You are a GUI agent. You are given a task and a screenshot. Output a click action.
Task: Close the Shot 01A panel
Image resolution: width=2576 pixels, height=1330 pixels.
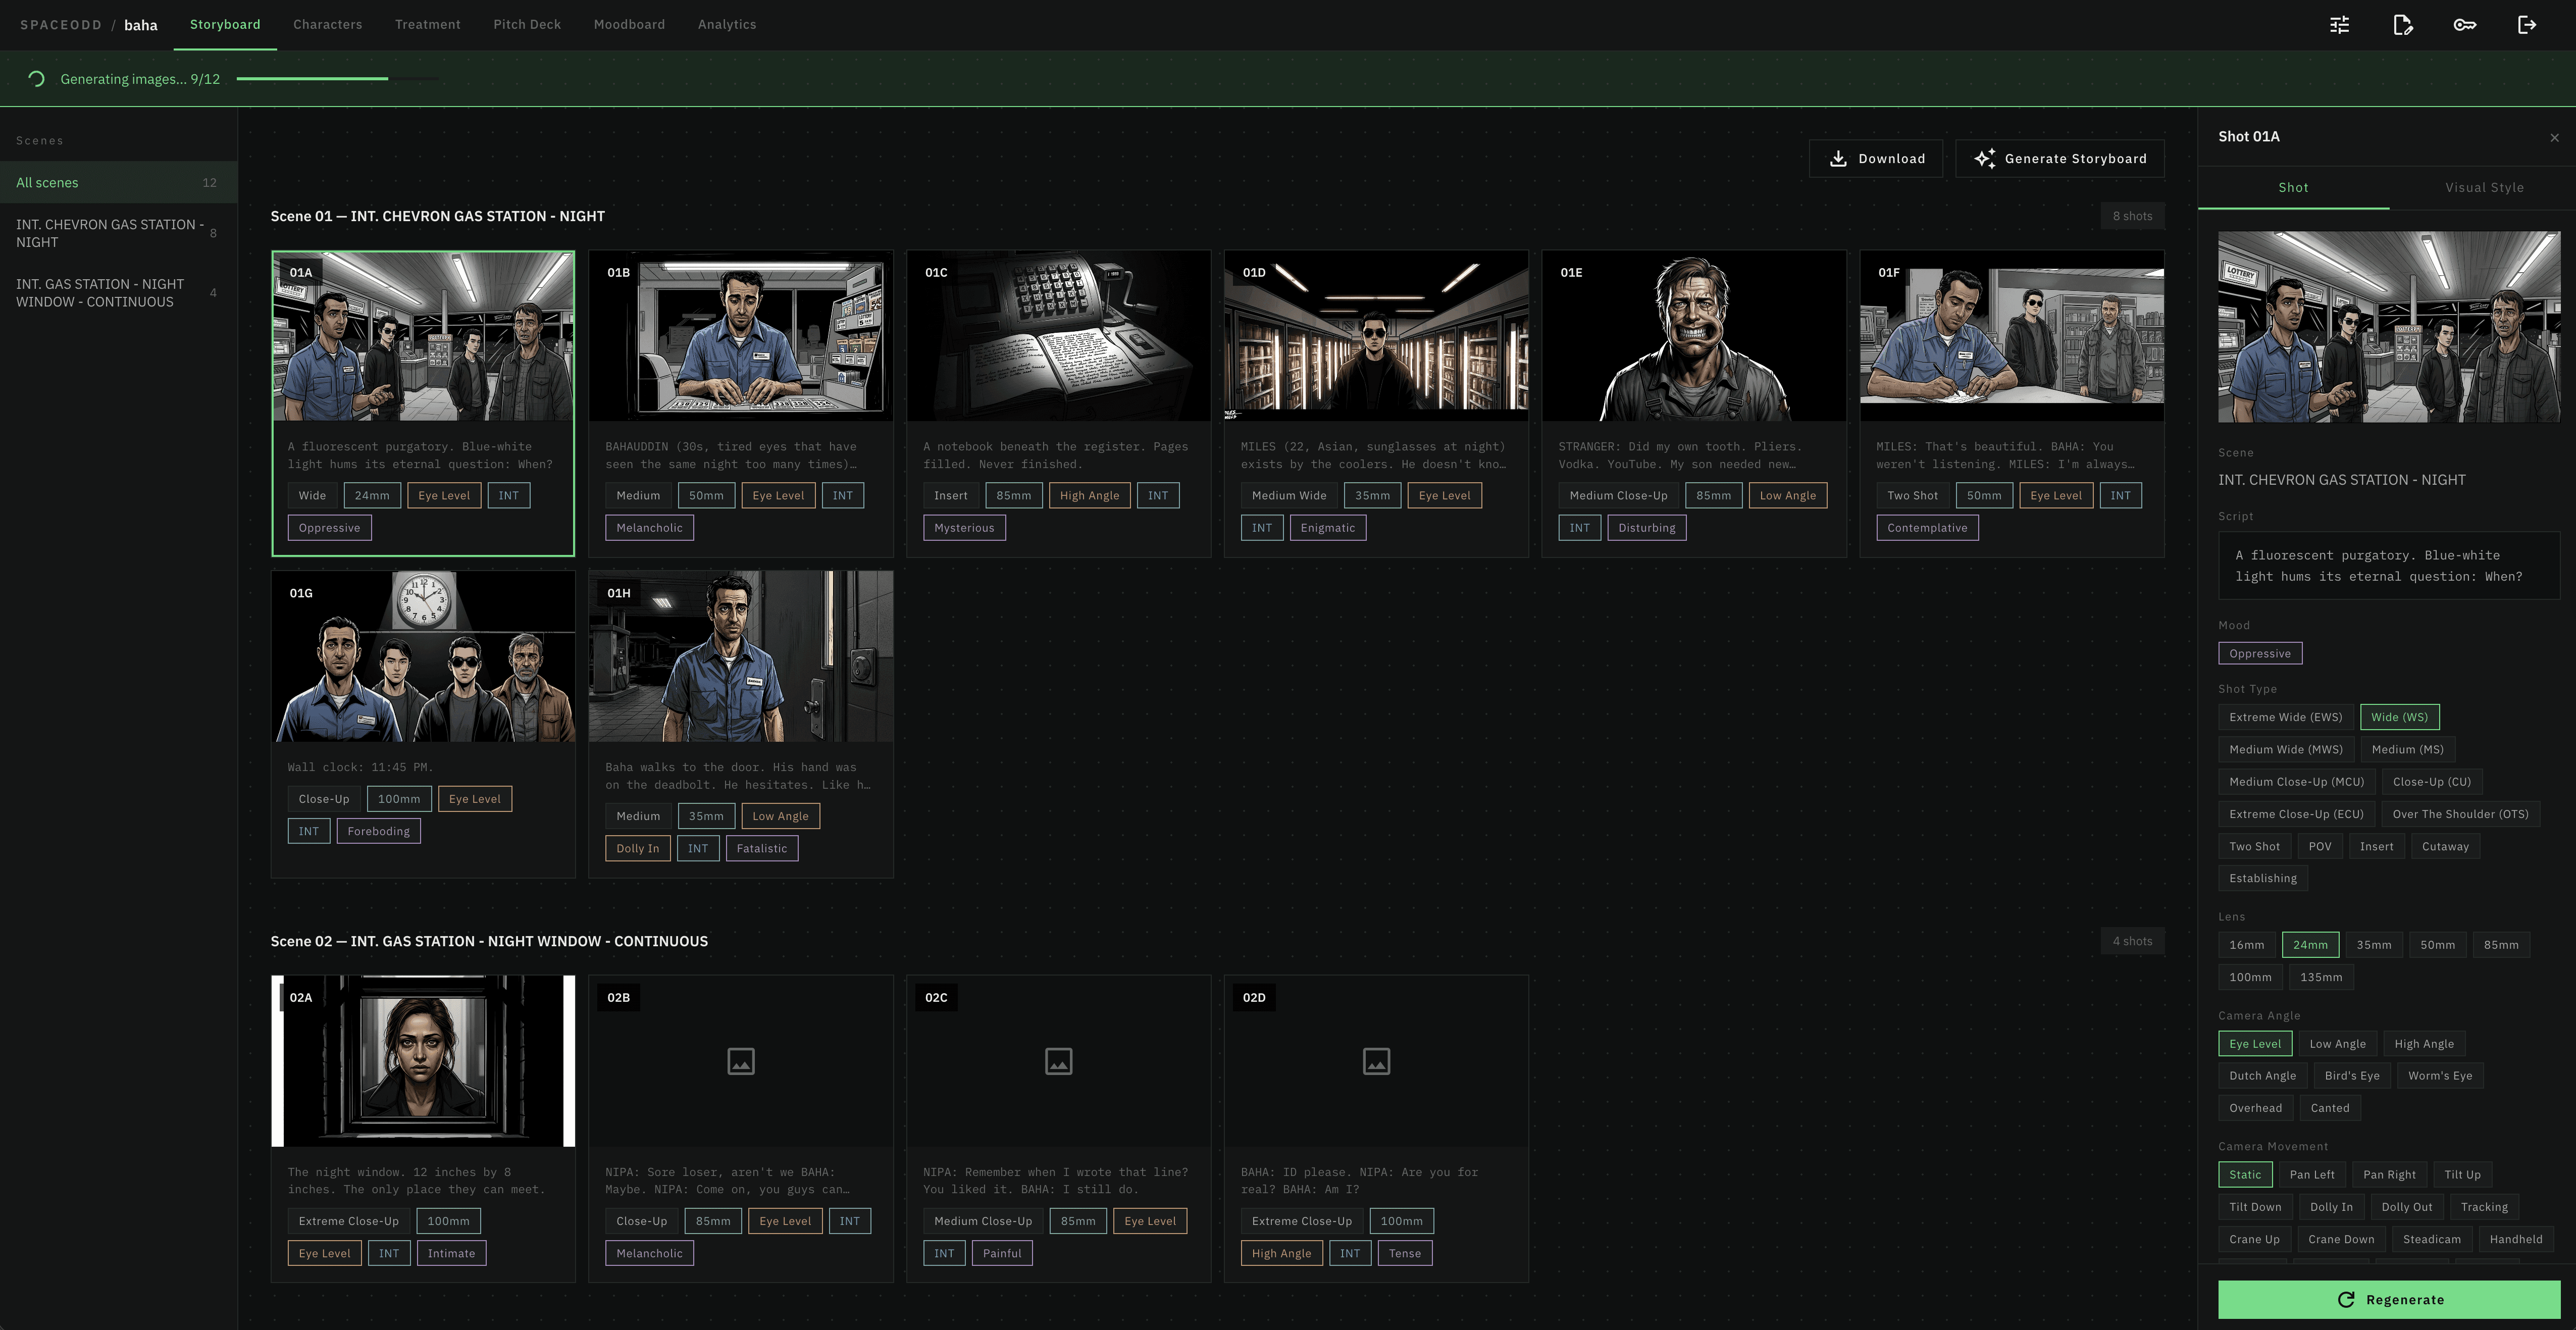(2554, 138)
